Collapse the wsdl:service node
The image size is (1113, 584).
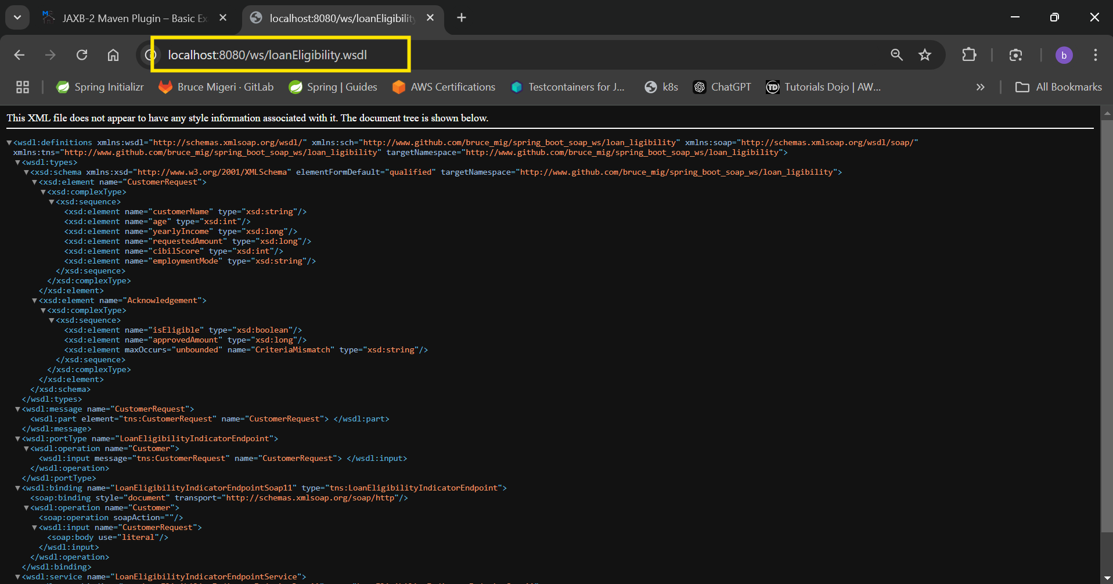tap(17, 577)
